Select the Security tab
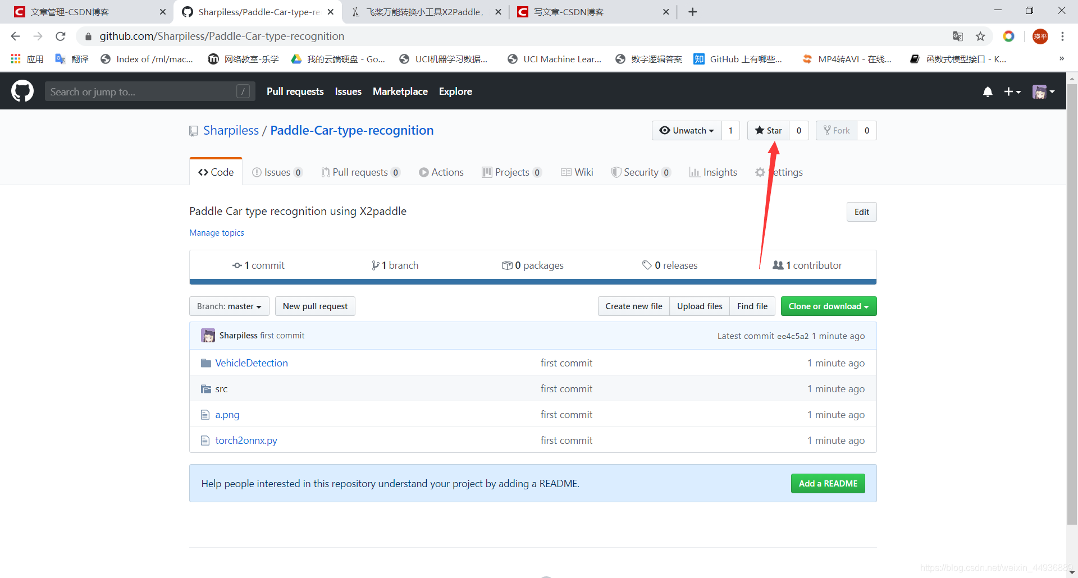 coord(641,172)
